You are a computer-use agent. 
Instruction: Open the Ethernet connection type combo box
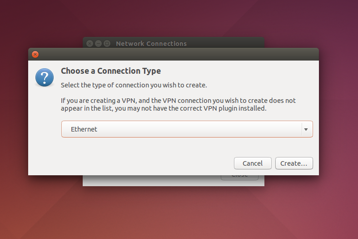187,129
